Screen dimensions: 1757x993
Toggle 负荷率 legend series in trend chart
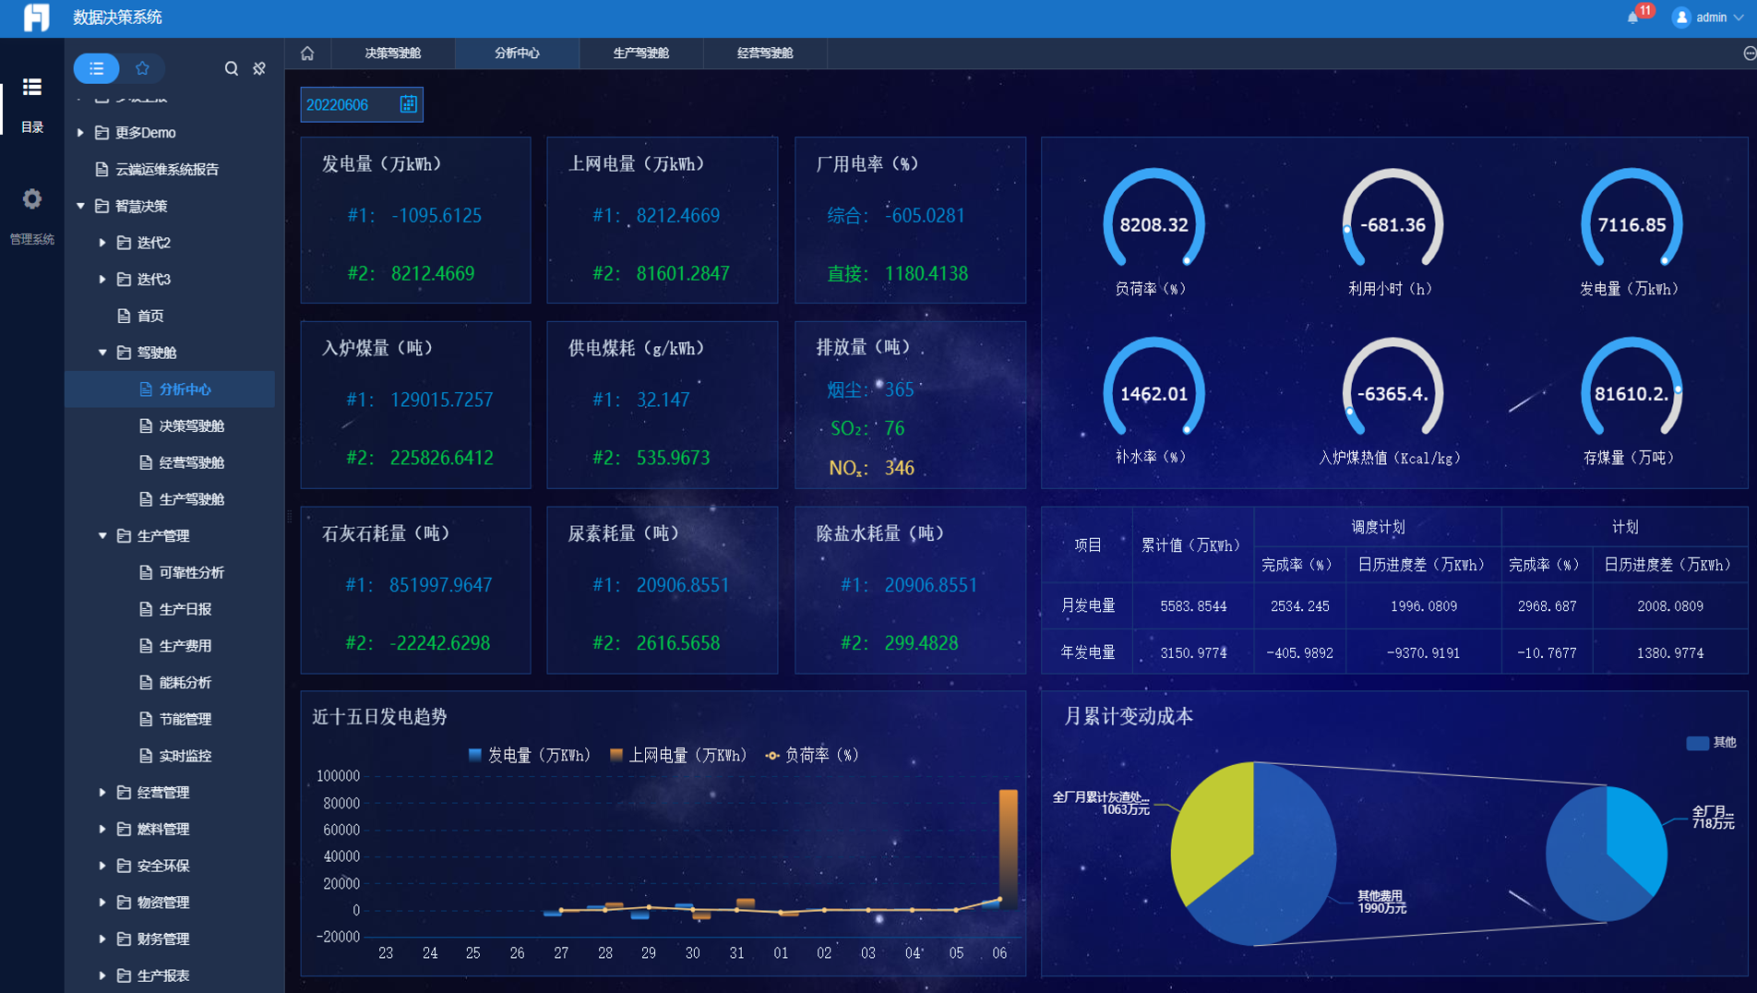point(812,755)
